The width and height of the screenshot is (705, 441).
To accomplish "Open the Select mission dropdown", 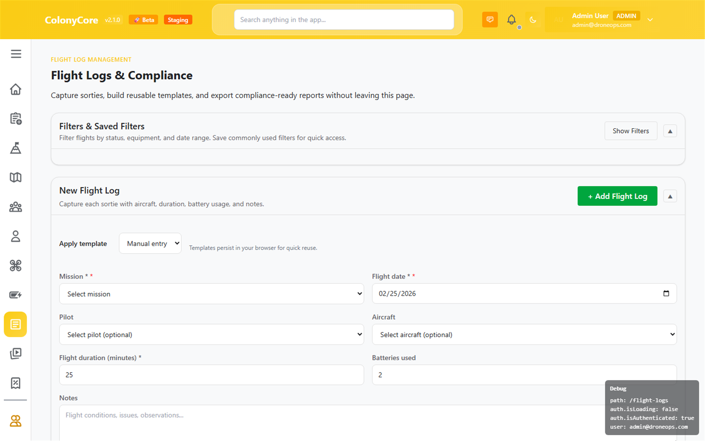I will [x=211, y=294].
